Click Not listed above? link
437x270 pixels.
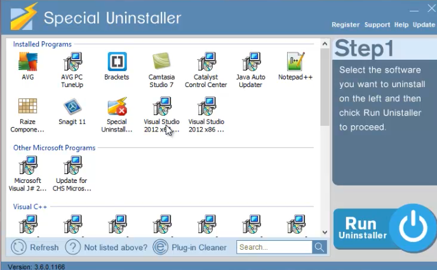click(x=116, y=247)
